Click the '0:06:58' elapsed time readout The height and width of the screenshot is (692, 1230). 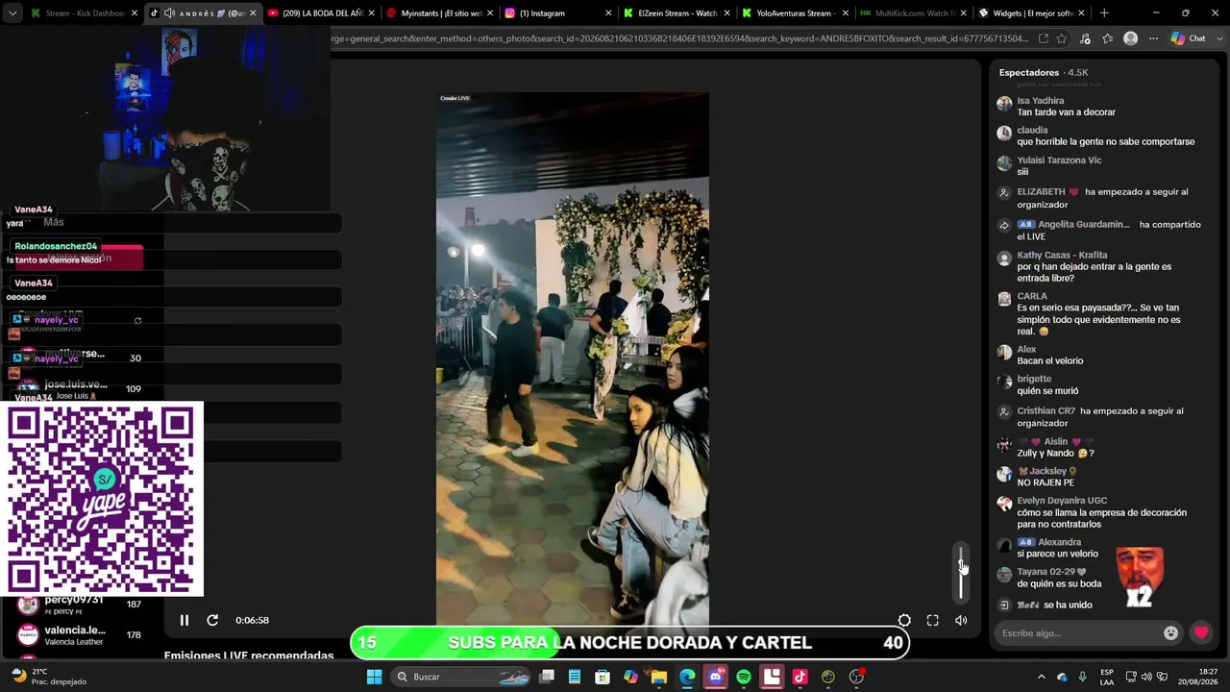[252, 621]
